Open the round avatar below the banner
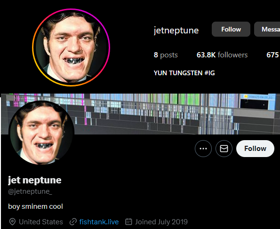The width and height of the screenshot is (280, 229). [41, 133]
